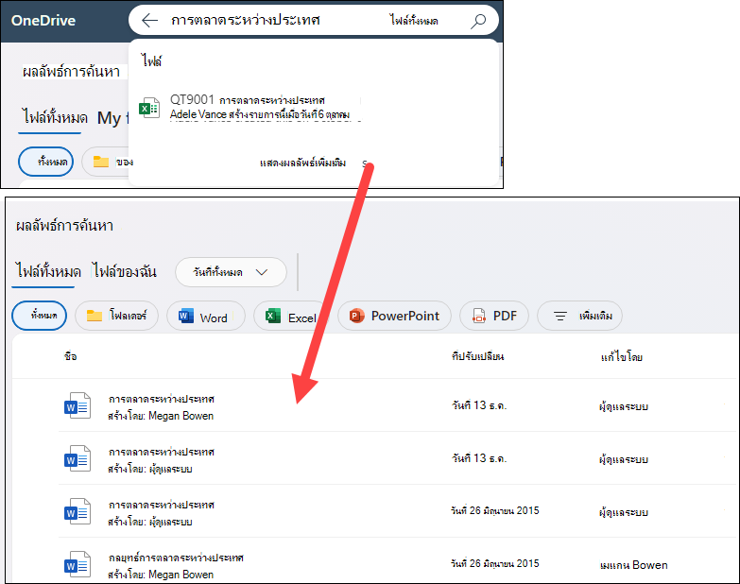Screen dimensions: 740x584
Task: Open Word icon for the Megan Bowen file dated 13 ธ.ค.
Action: coord(77,405)
